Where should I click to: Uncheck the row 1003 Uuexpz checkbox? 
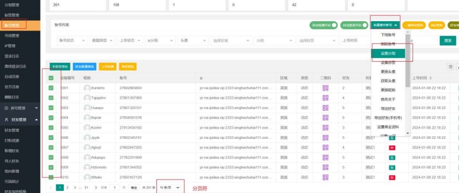point(51,108)
